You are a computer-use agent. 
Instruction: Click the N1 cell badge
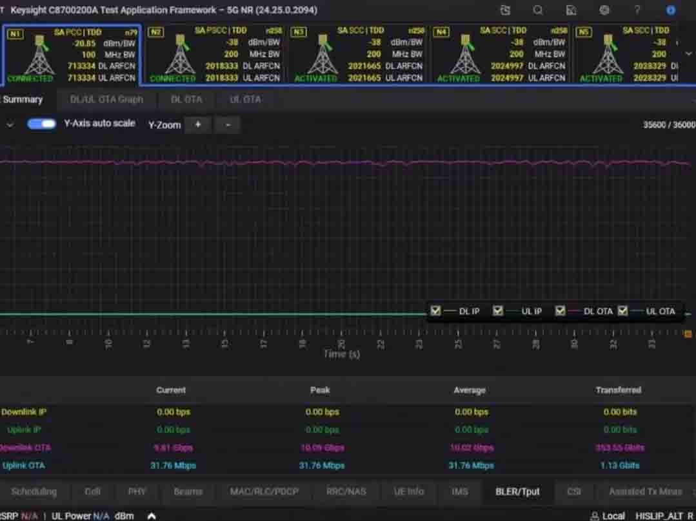pos(15,33)
